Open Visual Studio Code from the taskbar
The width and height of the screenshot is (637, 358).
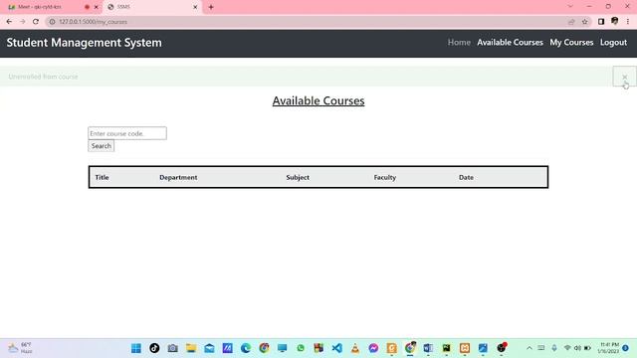click(336, 348)
